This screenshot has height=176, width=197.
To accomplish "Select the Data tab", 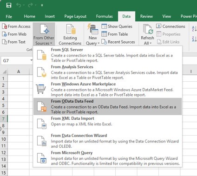I will (x=126, y=16).
